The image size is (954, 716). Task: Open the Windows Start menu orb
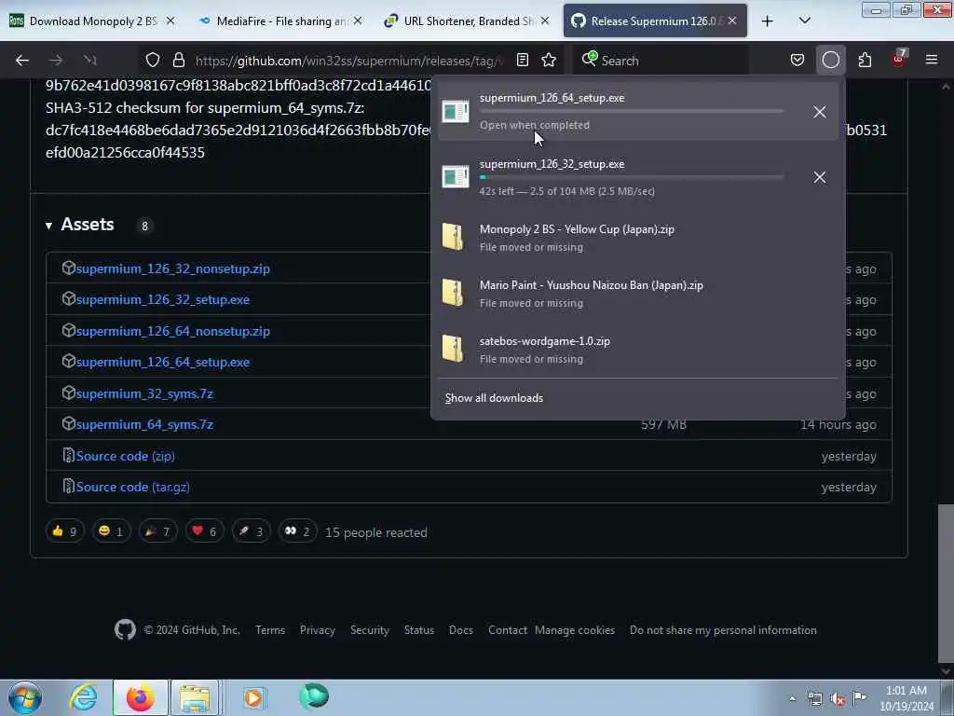tap(25, 697)
